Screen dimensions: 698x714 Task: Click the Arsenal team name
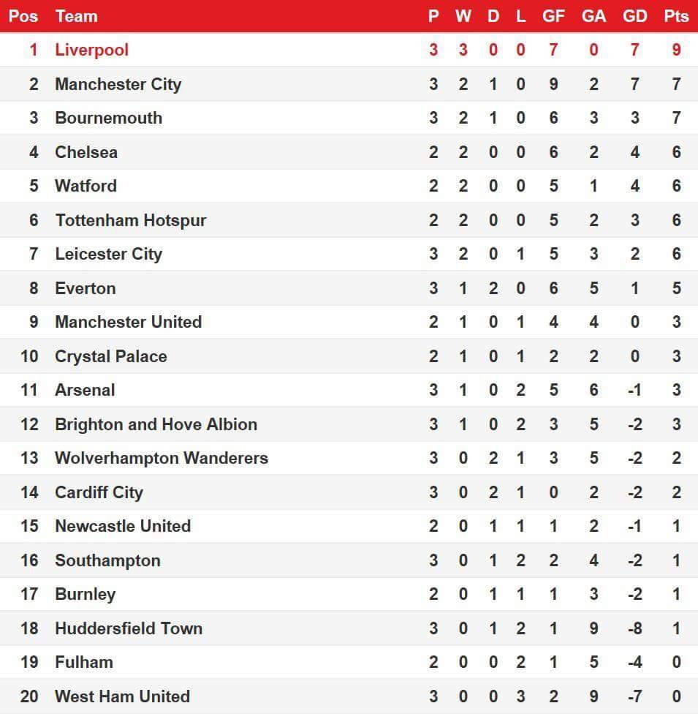point(85,390)
